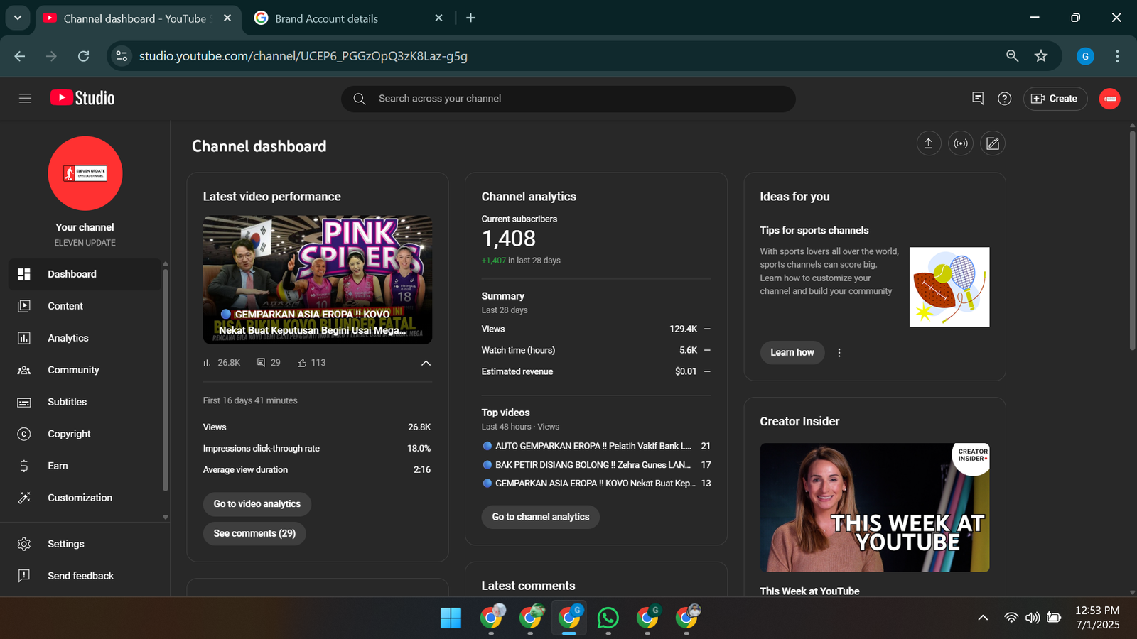Open Community in the sidebar
This screenshot has width=1137, height=639.
point(85,370)
